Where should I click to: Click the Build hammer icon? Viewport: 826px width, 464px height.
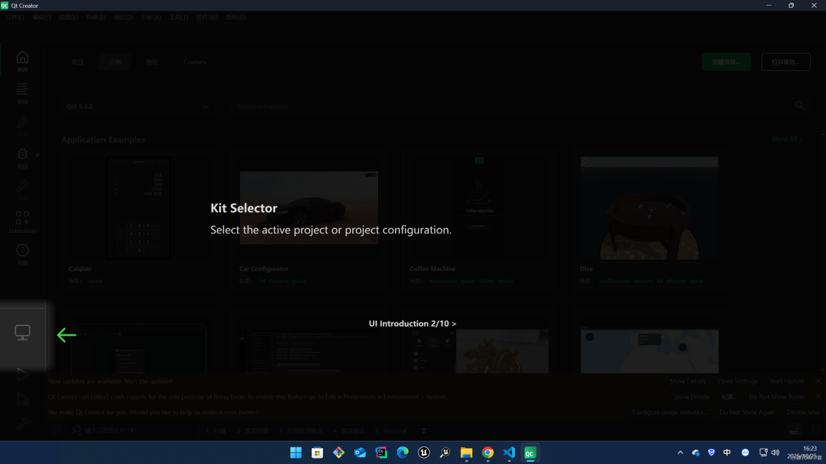point(22,424)
